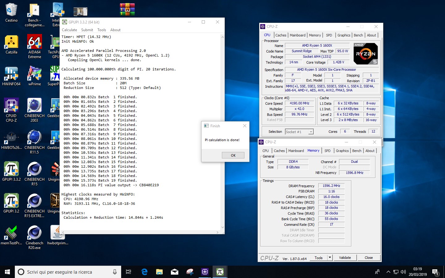Image resolution: width=445 pixels, height=278 pixels.
Task: Close the Finish dialog
Action: tap(245, 126)
